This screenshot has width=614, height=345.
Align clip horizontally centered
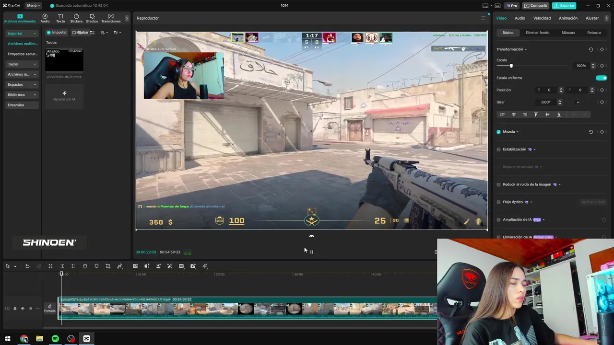(x=514, y=115)
